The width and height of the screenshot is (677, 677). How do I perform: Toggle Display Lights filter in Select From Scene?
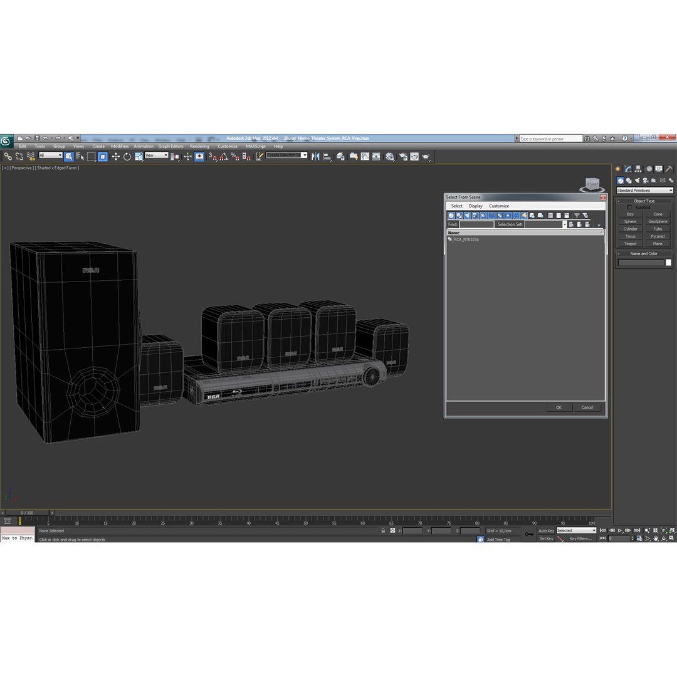[x=467, y=216]
